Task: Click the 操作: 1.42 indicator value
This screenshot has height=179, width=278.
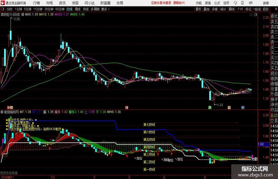Action: tap(61, 112)
